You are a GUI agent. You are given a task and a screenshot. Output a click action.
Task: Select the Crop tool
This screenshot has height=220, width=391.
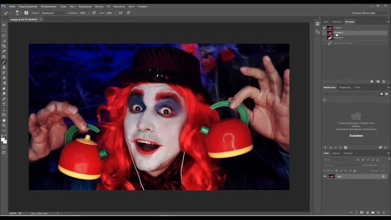pyautogui.click(x=4, y=46)
